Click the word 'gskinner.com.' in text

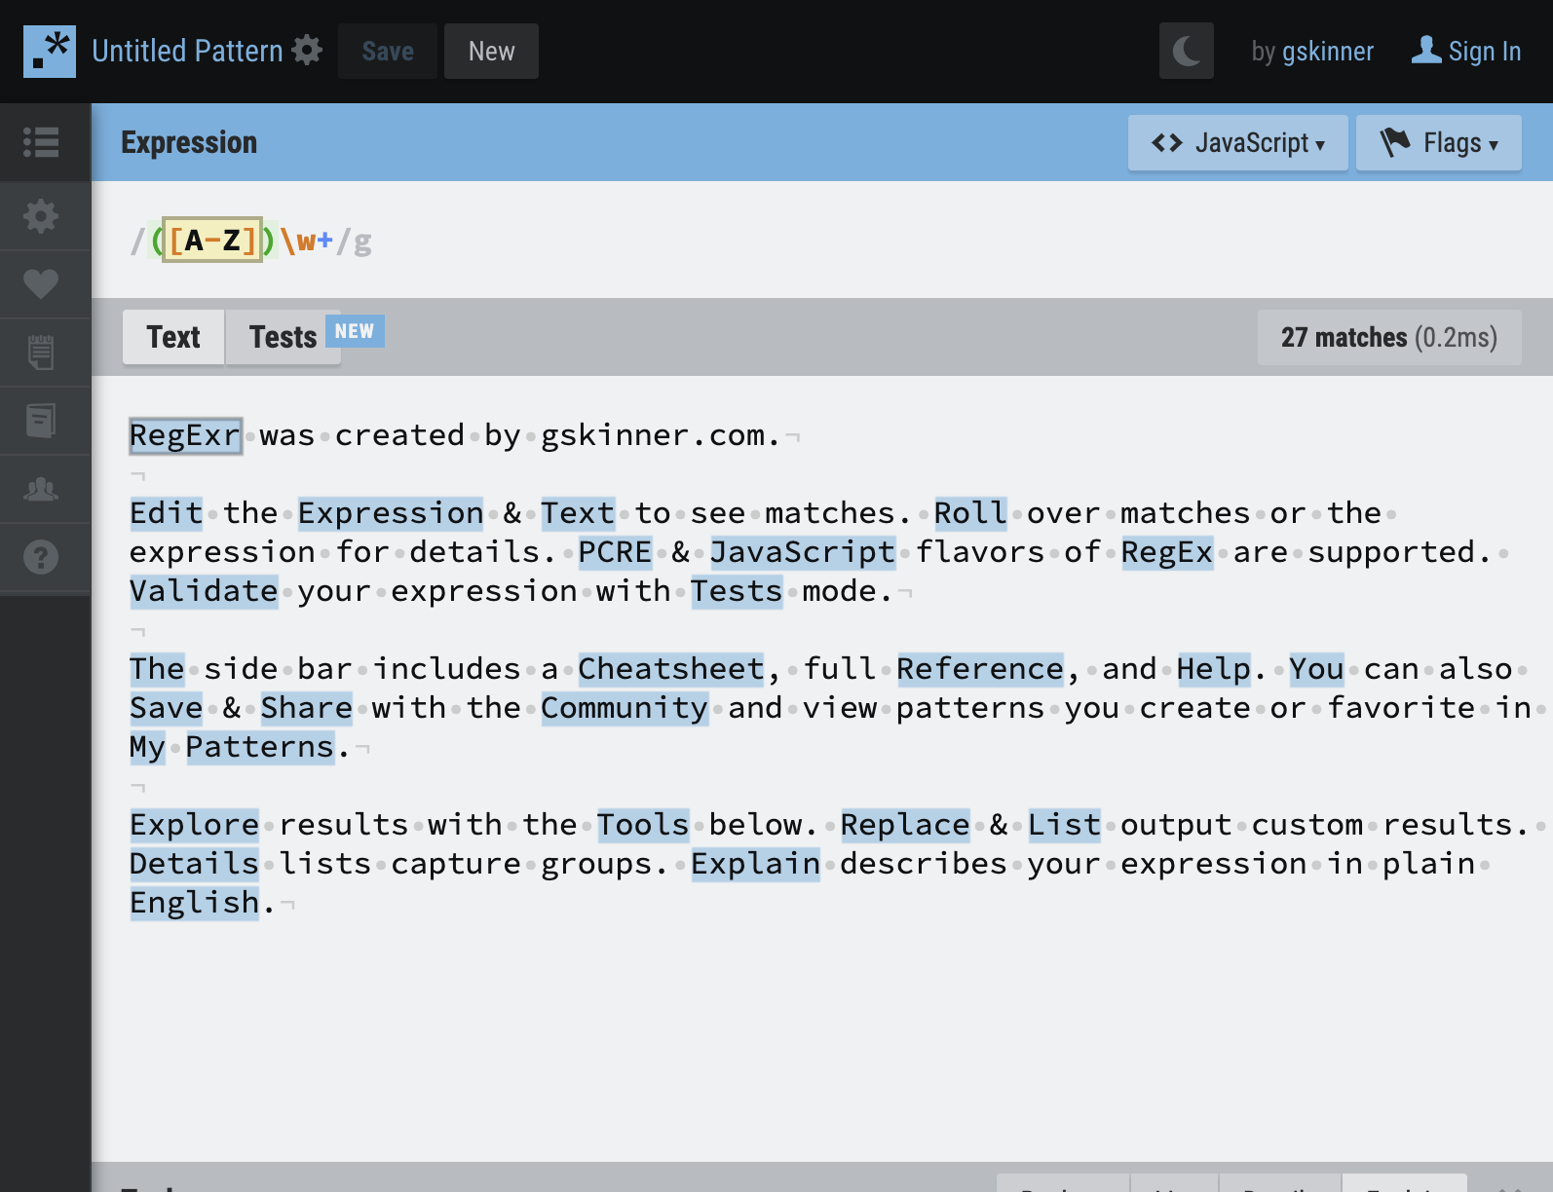coord(662,435)
